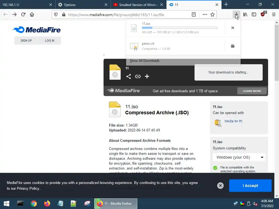The image size is (279, 209).
Task: Select the penis.crt completed download entry
Action: [x=175, y=46]
